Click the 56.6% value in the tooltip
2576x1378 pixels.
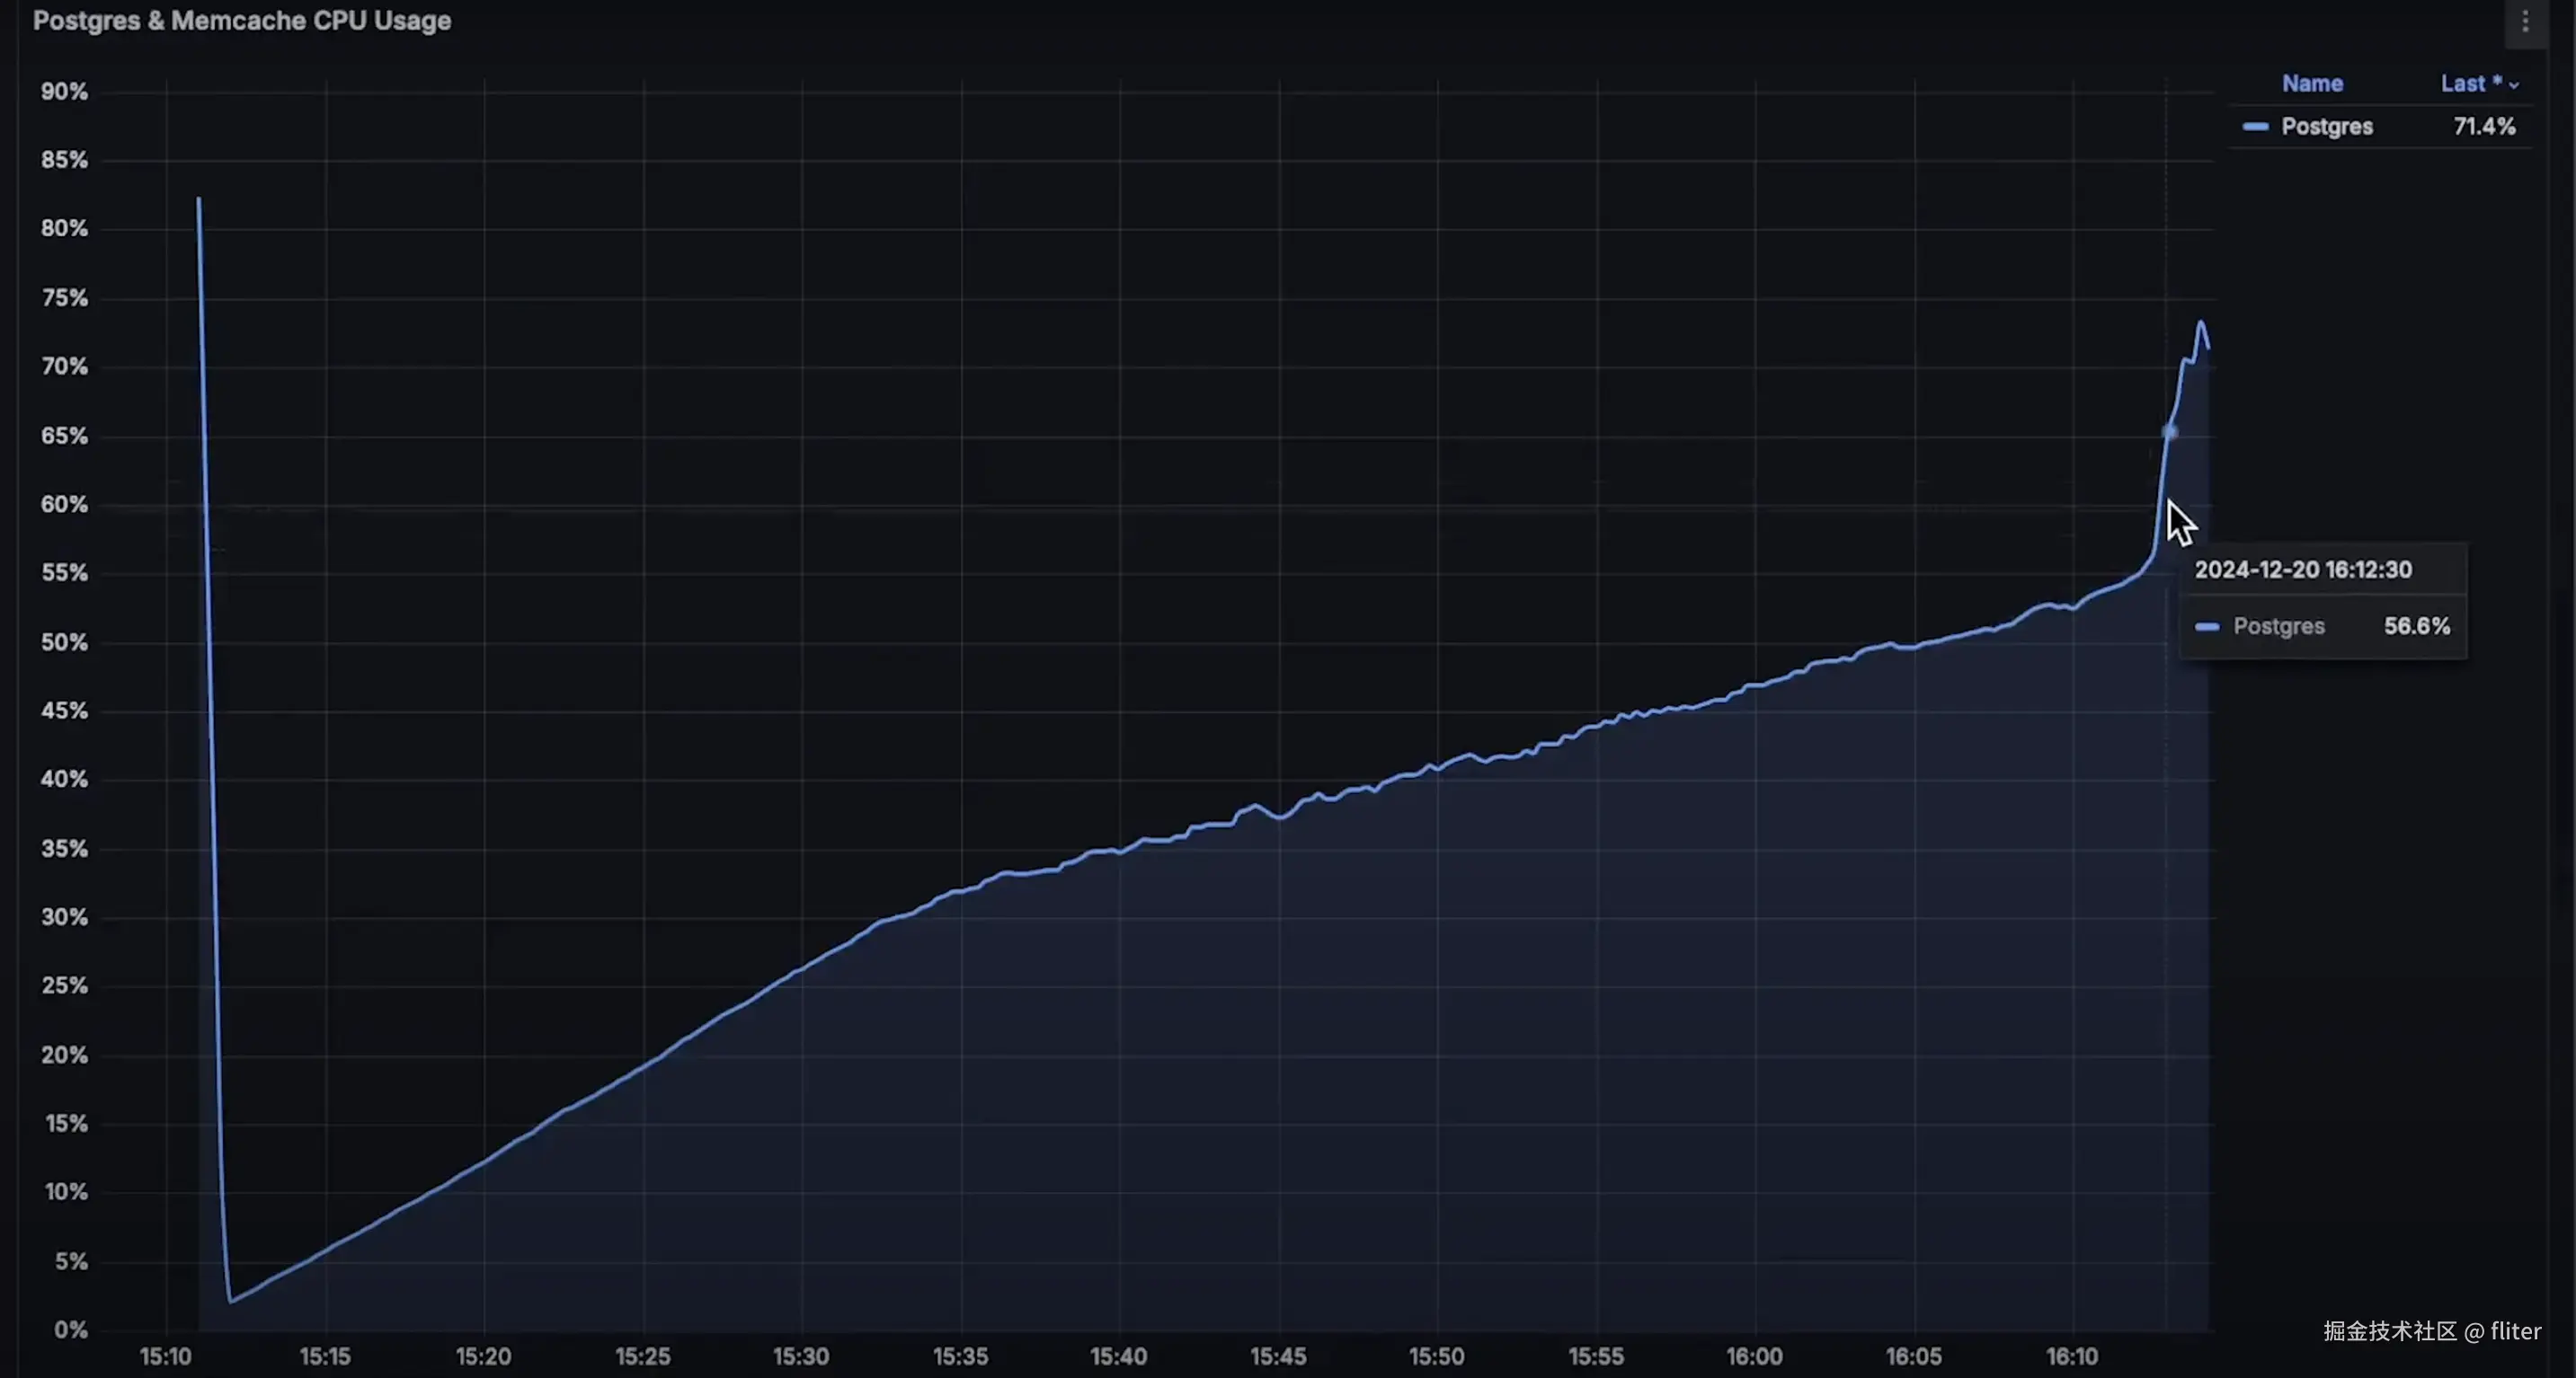pos(2416,626)
